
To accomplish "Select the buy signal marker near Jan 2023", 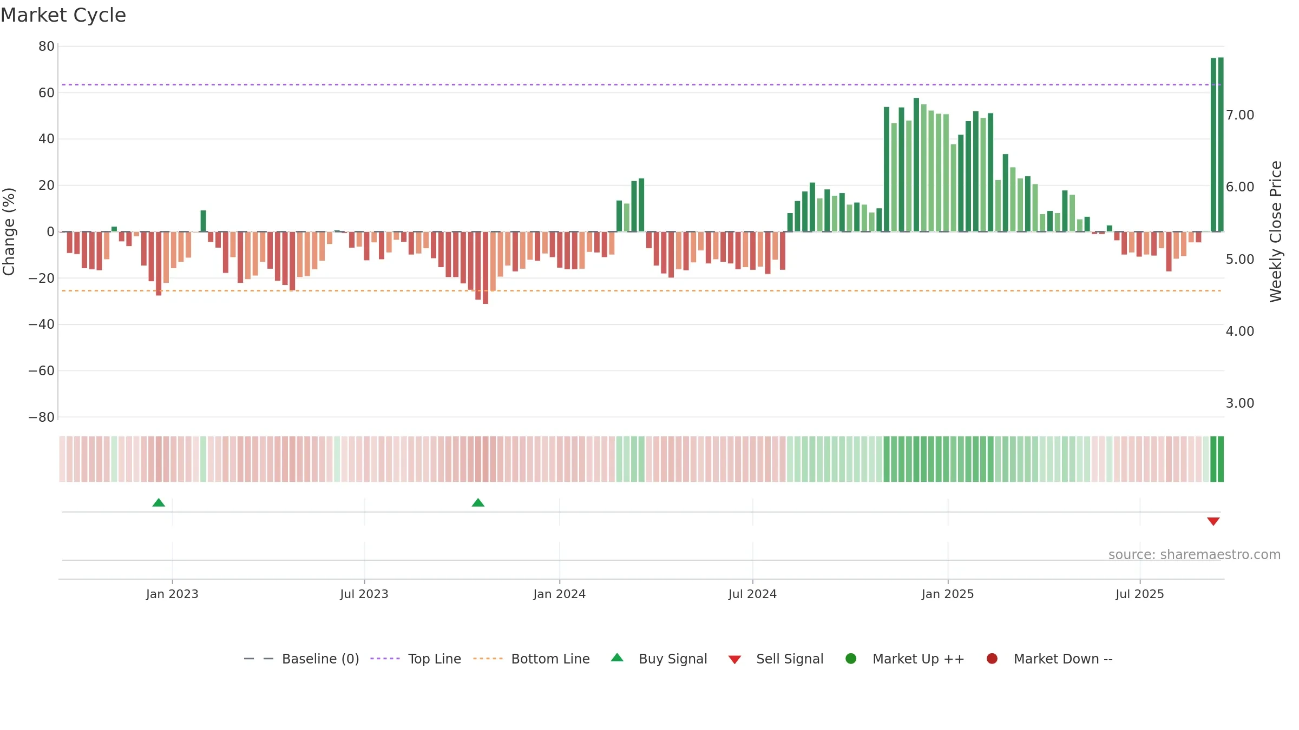I will coord(159,503).
